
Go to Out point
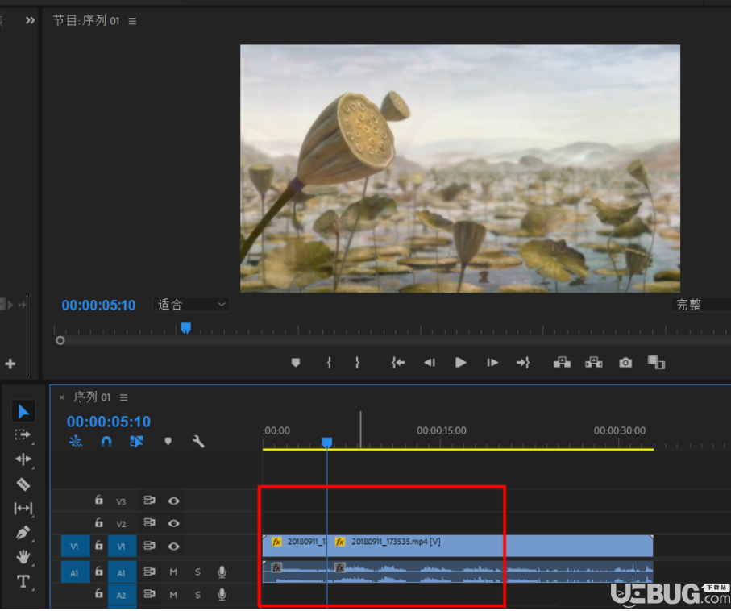tap(523, 363)
